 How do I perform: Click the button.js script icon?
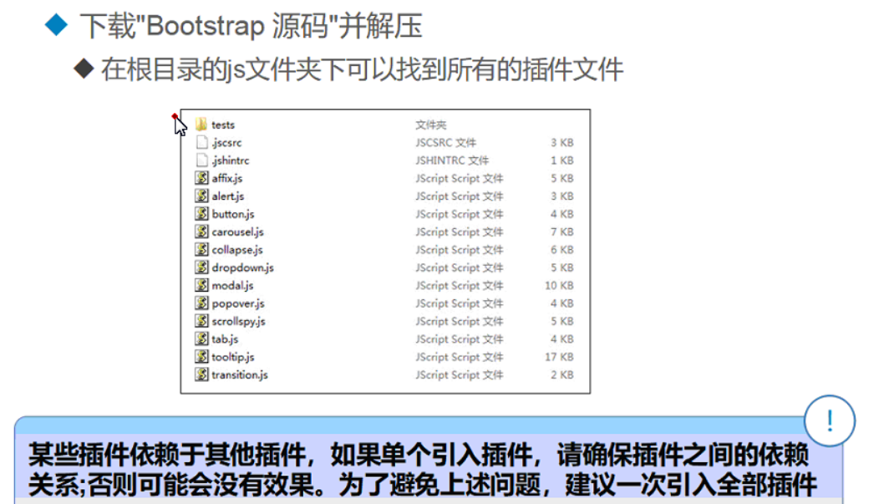point(201,214)
